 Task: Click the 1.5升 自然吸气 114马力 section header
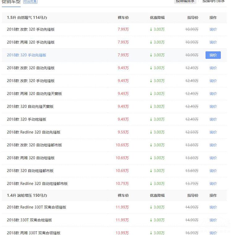click(x=27, y=18)
